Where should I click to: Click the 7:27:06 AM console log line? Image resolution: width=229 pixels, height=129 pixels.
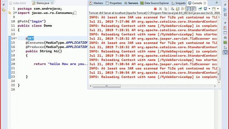pos(153,21)
